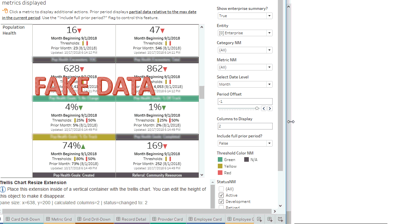Viewport: 396px width, 224px height.
Task: Select the Referral: Community Resources metric
Action: (157, 175)
